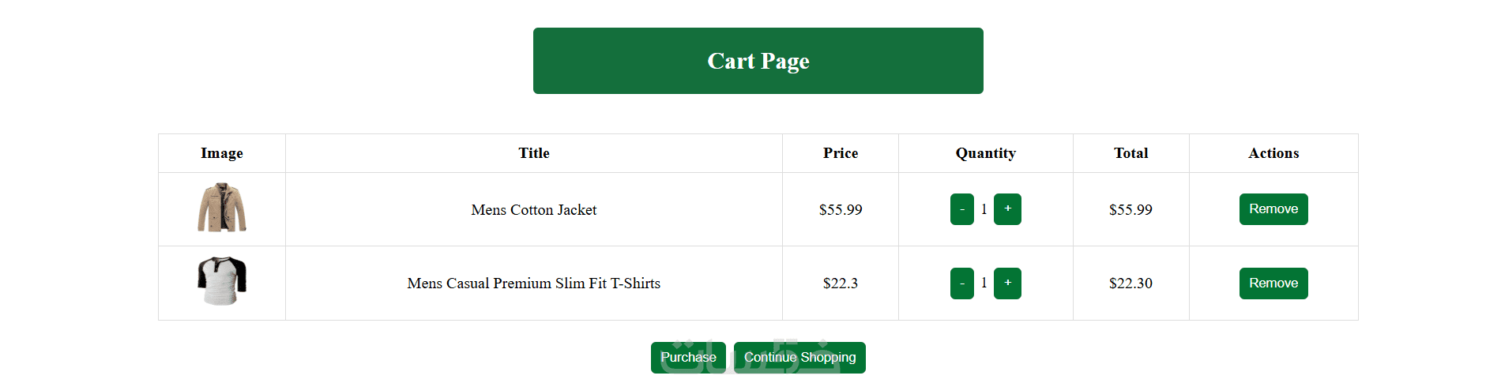
Task: Decrease quantity of Mens Cotton Jacket
Action: pos(961,209)
